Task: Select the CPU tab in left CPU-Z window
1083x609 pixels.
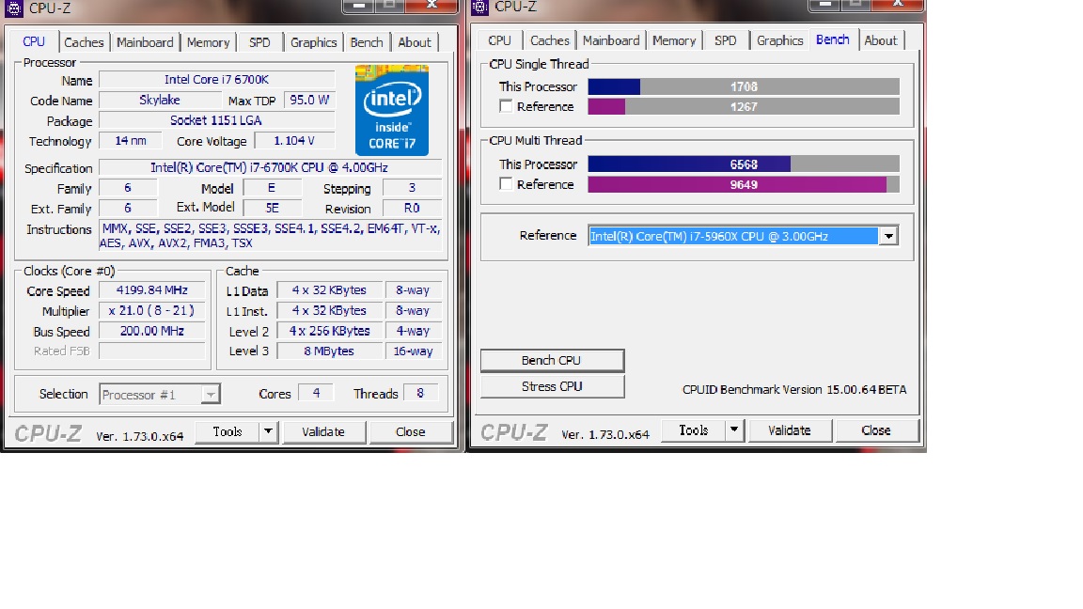Action: [34, 41]
